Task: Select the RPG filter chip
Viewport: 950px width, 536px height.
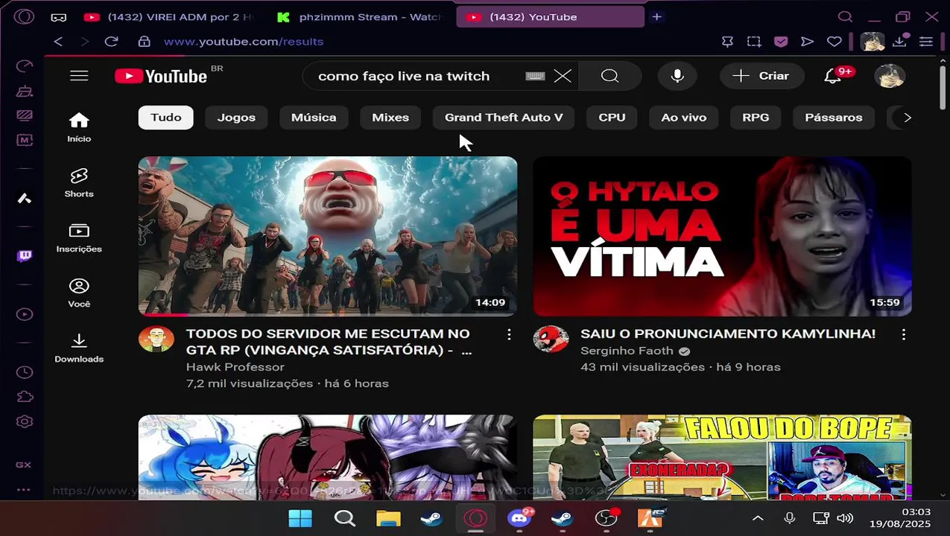Action: point(756,118)
